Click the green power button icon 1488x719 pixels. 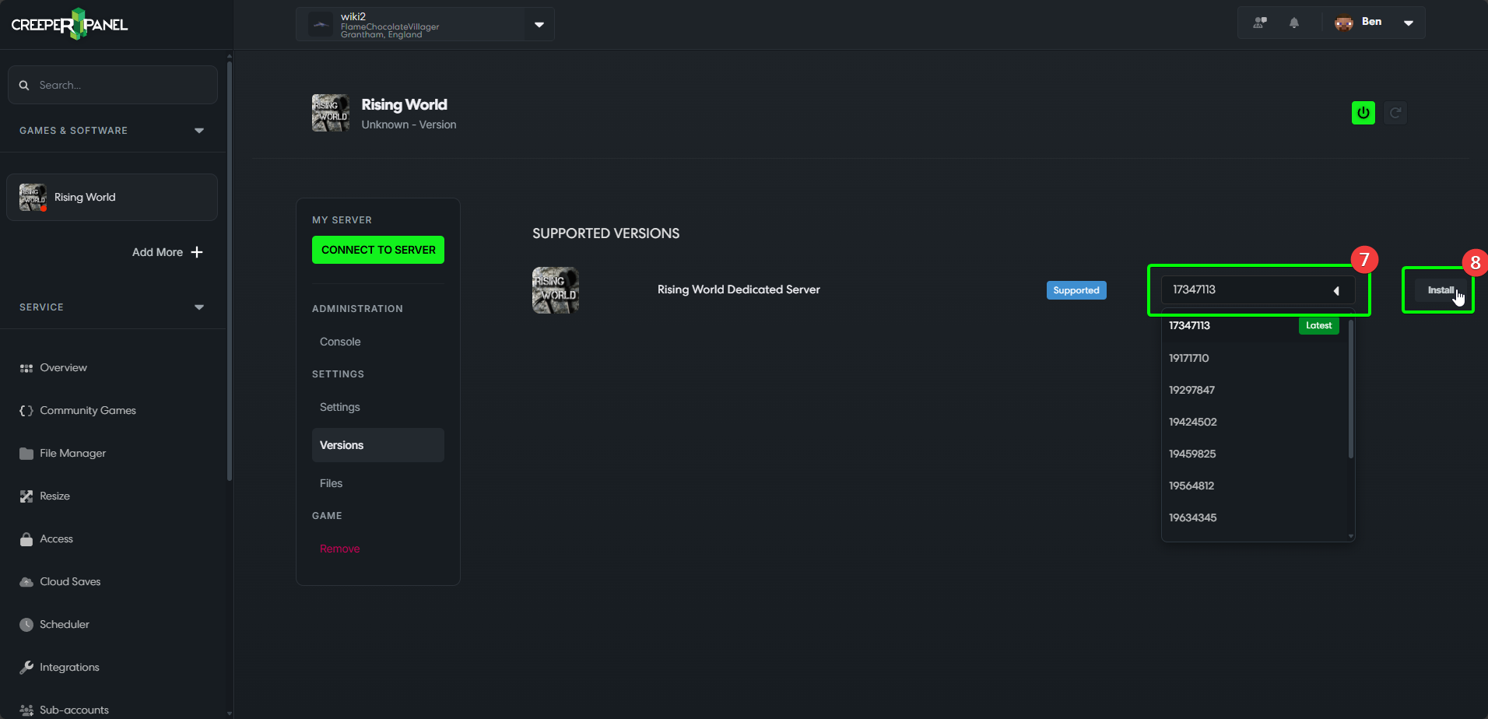pyautogui.click(x=1363, y=113)
